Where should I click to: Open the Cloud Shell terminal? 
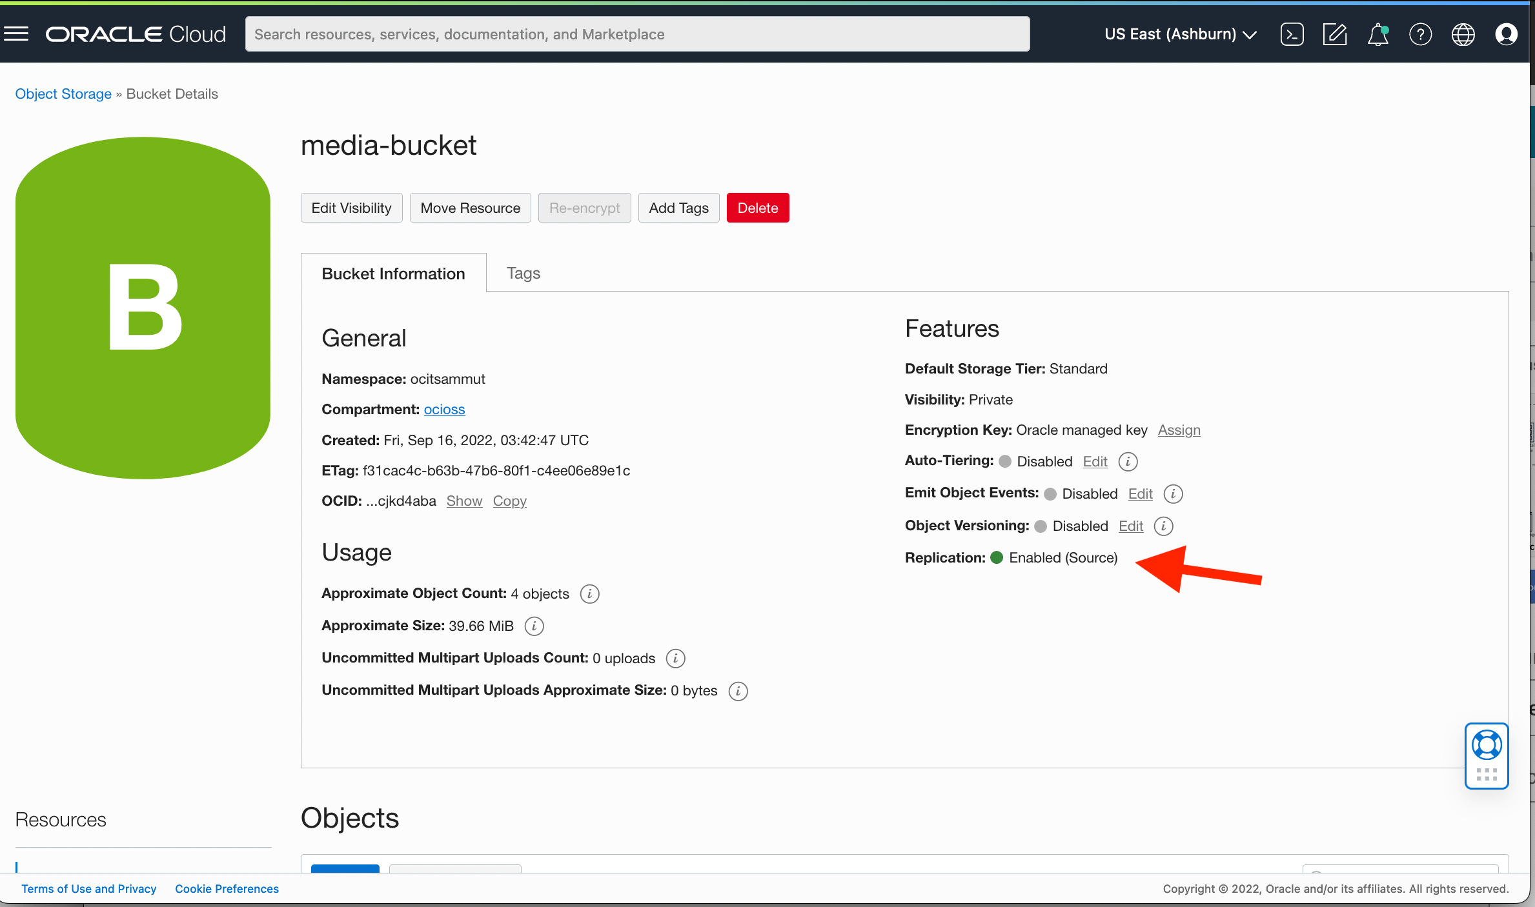coord(1292,34)
